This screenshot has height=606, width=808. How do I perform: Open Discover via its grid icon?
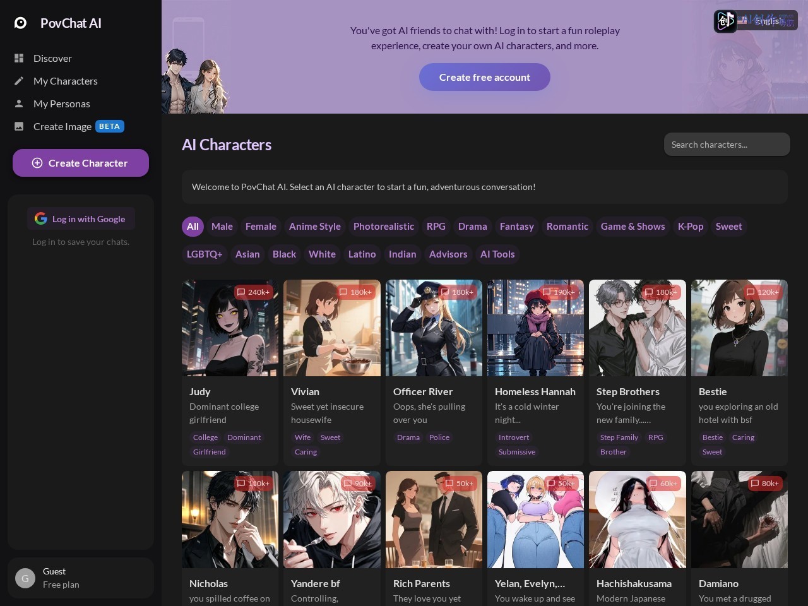19,58
